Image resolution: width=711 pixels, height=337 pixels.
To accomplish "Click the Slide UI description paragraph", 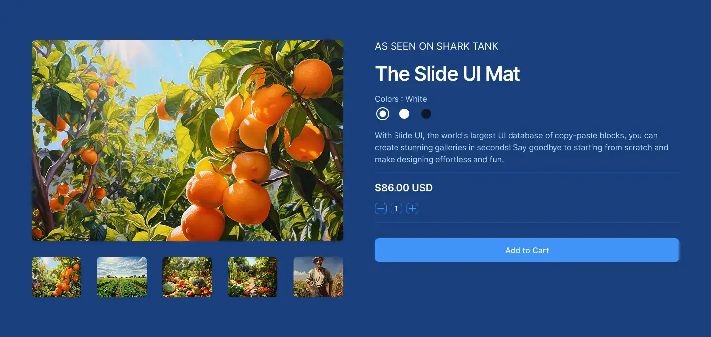I will coord(521,147).
